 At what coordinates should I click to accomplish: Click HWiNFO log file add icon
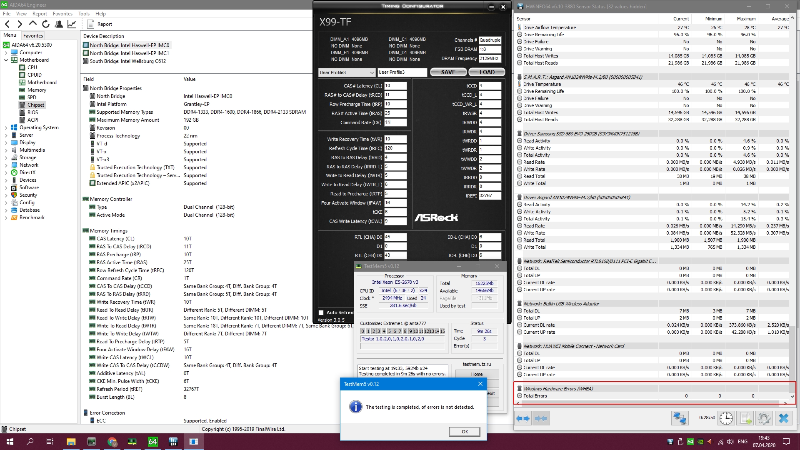click(745, 418)
